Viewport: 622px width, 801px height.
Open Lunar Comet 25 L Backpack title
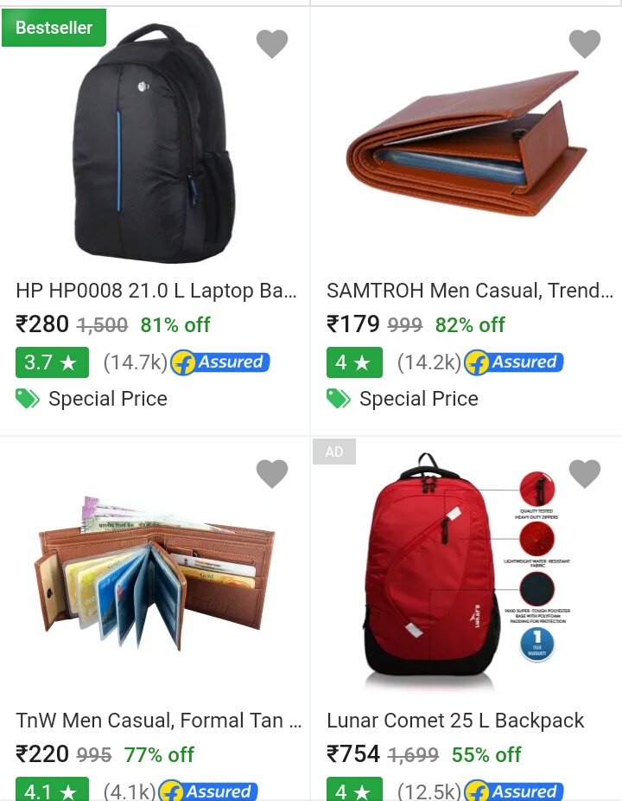coord(455,721)
